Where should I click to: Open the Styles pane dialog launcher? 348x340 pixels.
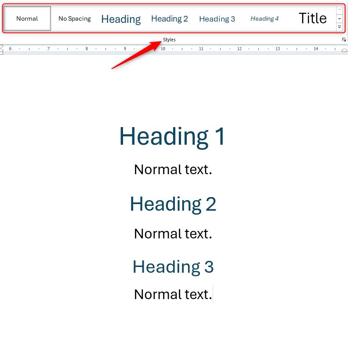coord(344,40)
